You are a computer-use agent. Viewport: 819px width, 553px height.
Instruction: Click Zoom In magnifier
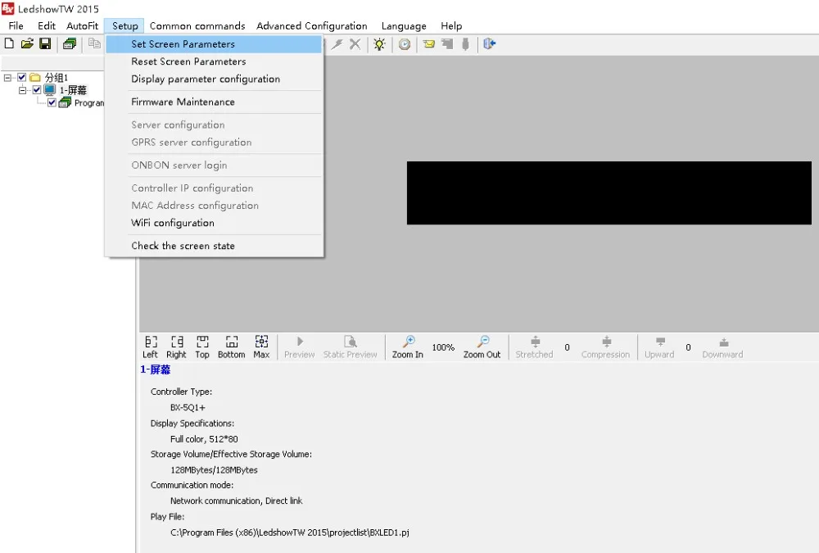point(408,347)
